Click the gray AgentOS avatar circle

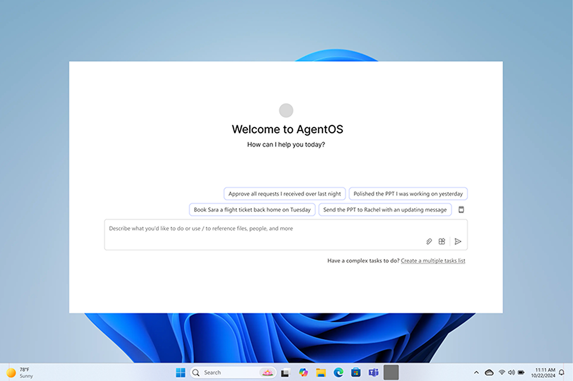pos(286,110)
